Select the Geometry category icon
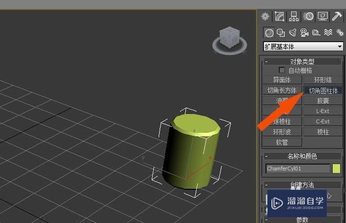Viewport: 346px width, 223px height. [269, 33]
